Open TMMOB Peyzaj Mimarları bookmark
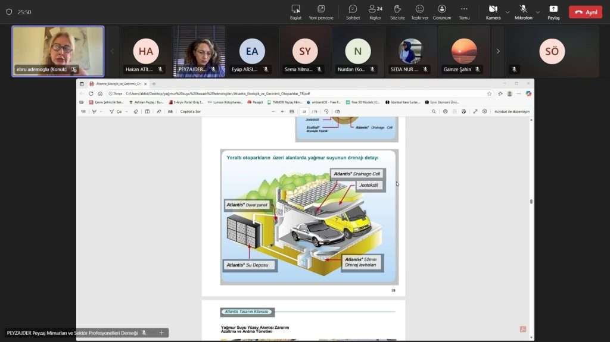This screenshot has width=610, height=342. pyautogui.click(x=285, y=102)
